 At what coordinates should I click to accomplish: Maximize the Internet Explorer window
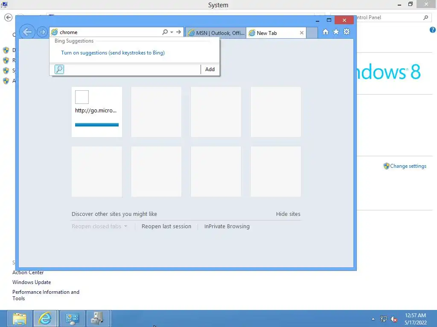(329, 20)
